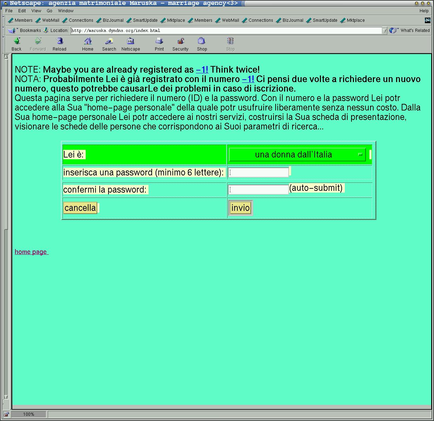Go to Home using toolbar icon
This screenshot has width=434, height=421.
pyautogui.click(x=88, y=41)
